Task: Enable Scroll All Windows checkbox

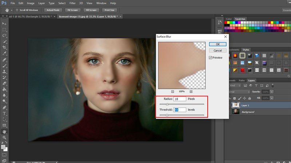Action: click(17, 10)
